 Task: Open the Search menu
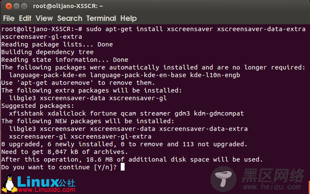pos(70,18)
